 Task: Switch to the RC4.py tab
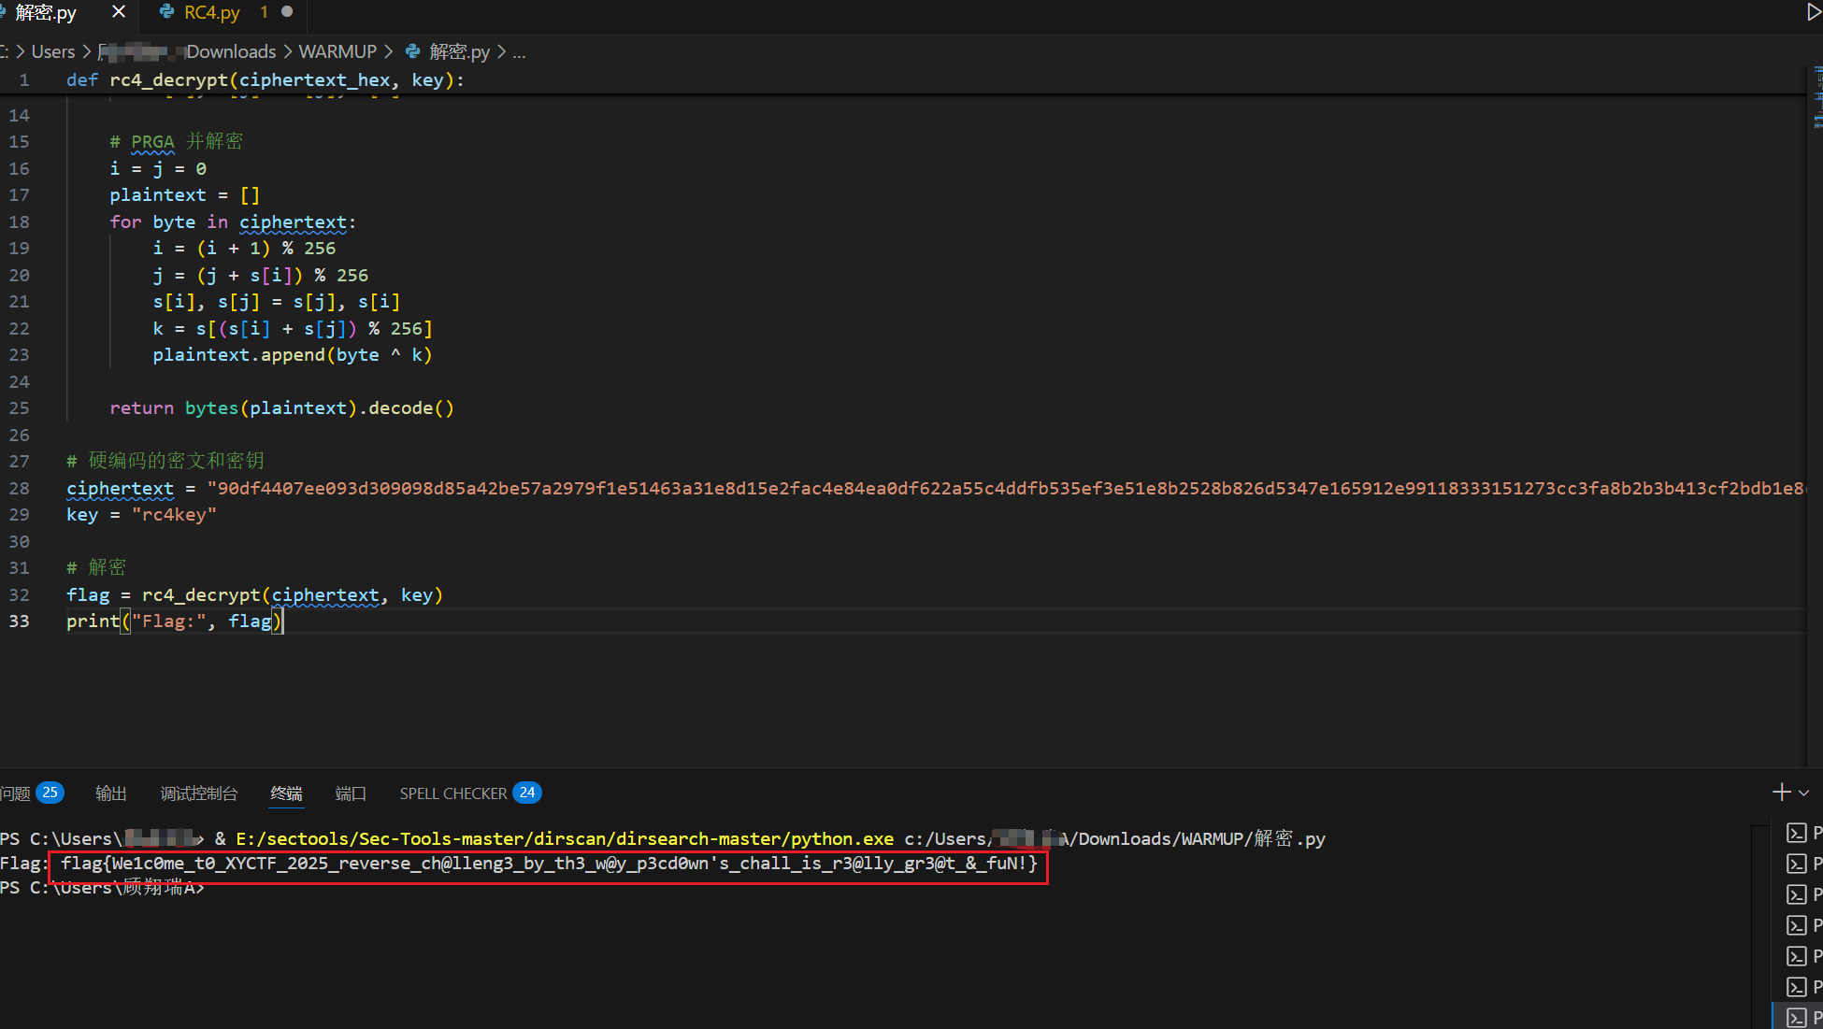[x=211, y=12]
